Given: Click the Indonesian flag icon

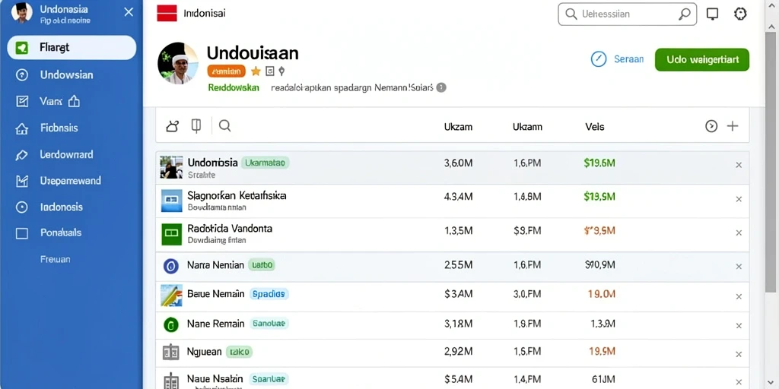Looking at the screenshot, I should (x=167, y=14).
